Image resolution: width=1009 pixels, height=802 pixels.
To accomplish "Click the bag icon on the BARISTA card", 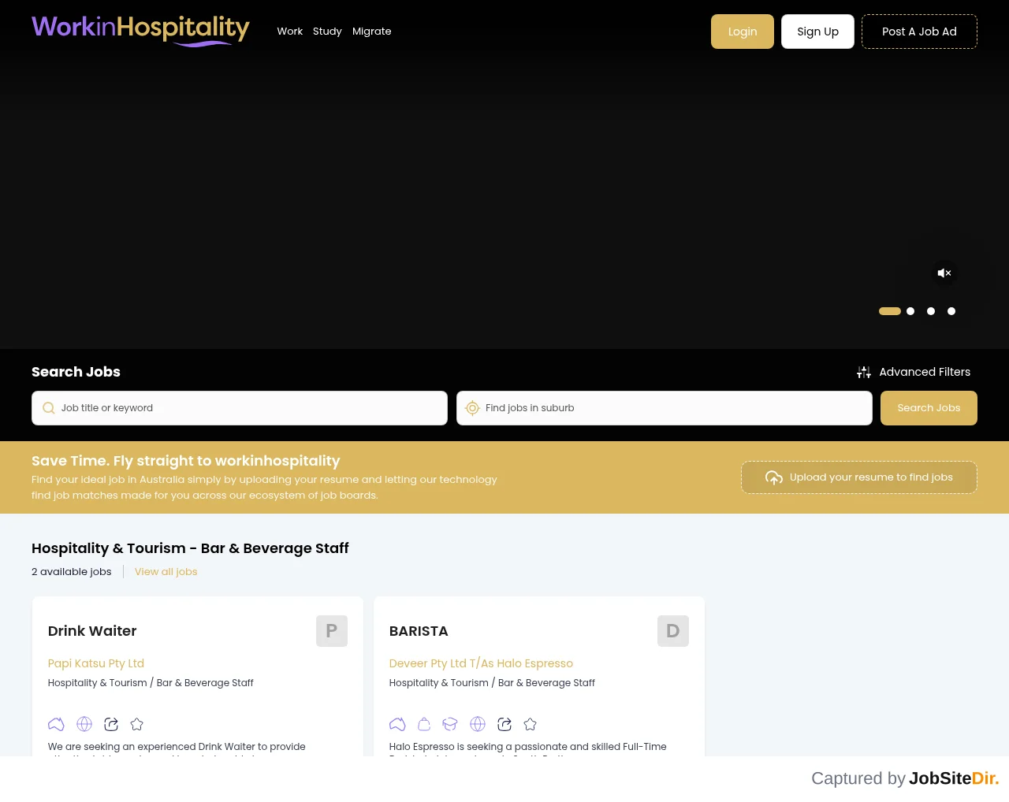I will (x=424, y=724).
